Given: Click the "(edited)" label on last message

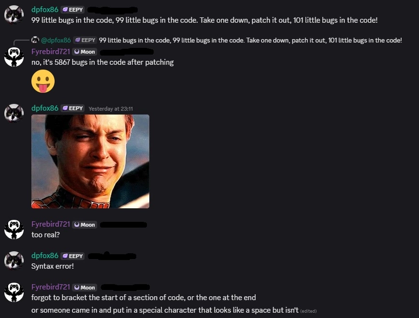Looking at the screenshot, I should (308, 311).
